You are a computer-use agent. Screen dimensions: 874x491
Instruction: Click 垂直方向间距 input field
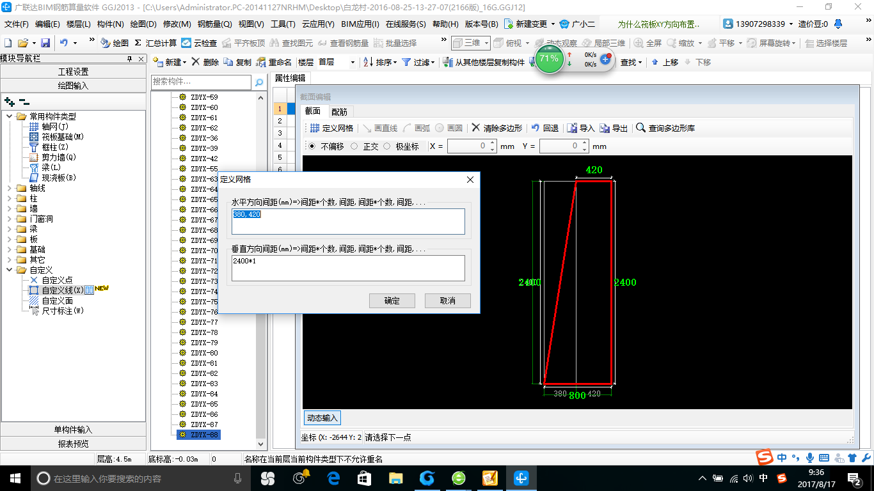[348, 268]
